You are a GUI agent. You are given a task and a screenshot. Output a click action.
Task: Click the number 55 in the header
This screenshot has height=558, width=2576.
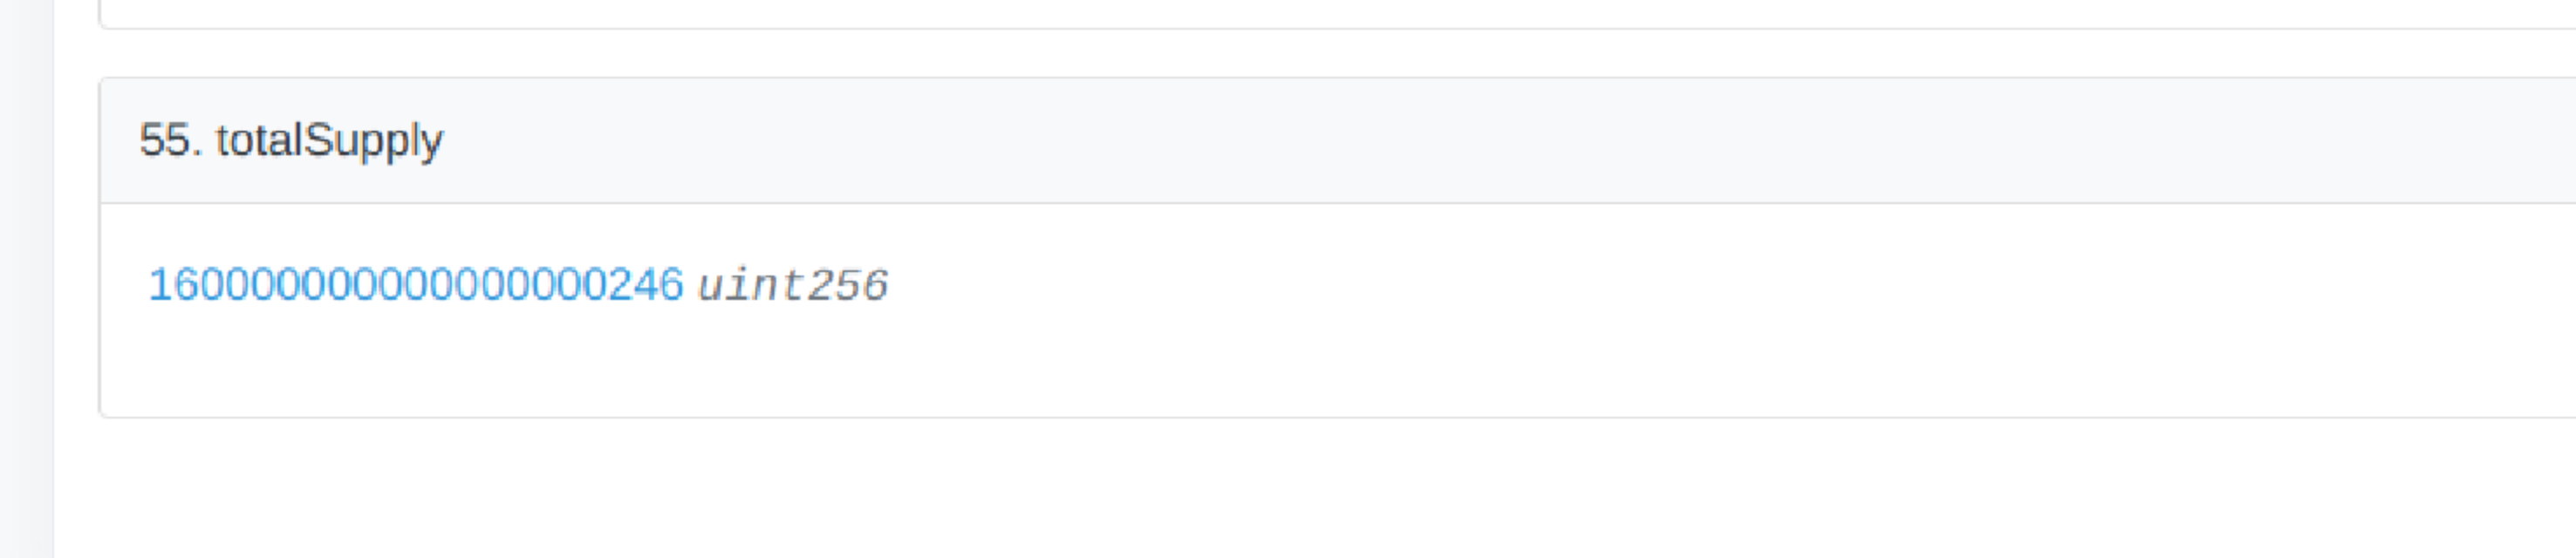[x=164, y=141]
